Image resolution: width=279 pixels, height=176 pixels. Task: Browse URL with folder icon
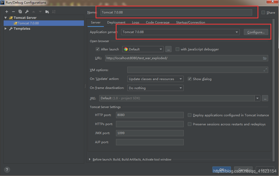(x=265, y=58)
